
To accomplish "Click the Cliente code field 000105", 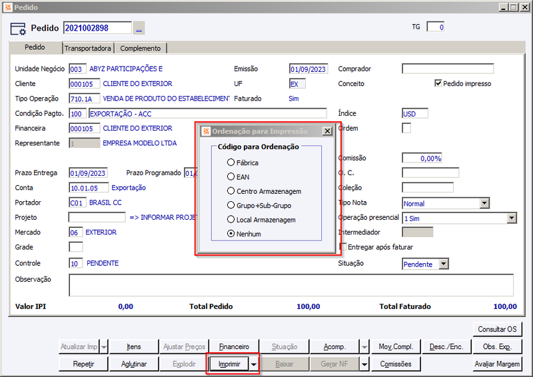I will [85, 84].
